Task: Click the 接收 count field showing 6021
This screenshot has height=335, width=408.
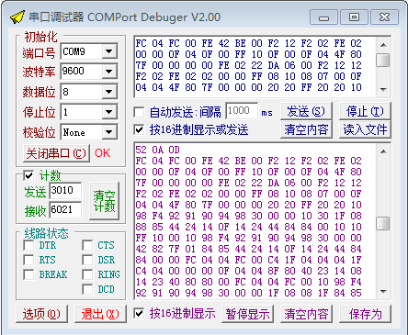Action: [65, 209]
